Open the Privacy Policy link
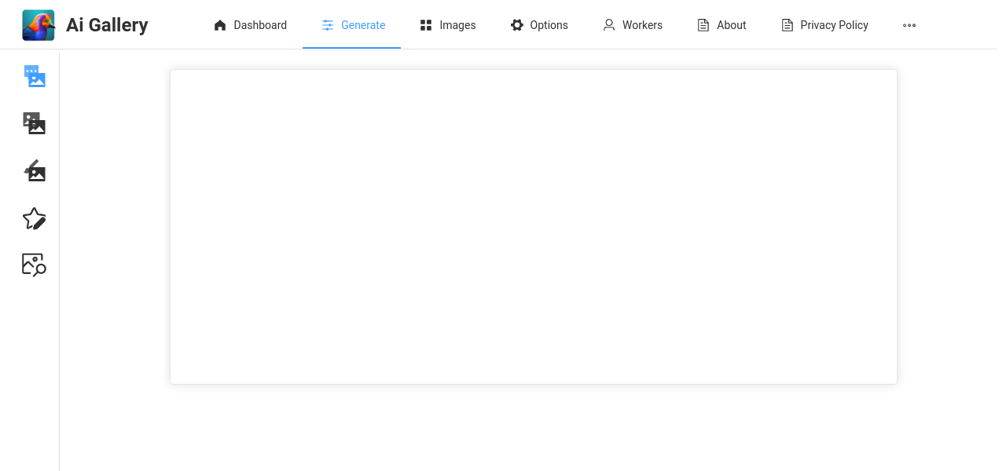The height and width of the screenshot is (471, 1006). click(x=834, y=25)
